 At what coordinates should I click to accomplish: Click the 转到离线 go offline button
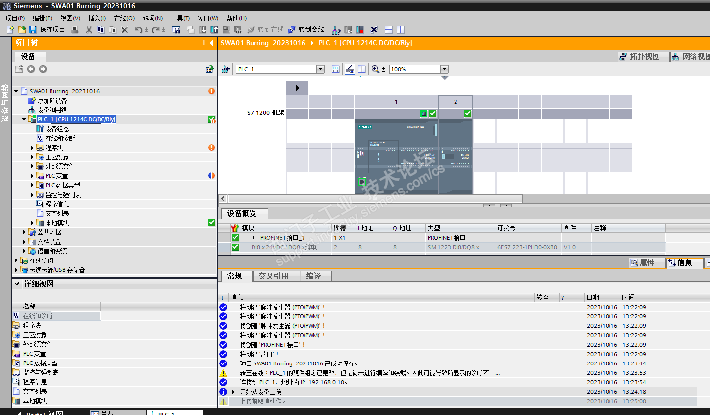pos(306,30)
